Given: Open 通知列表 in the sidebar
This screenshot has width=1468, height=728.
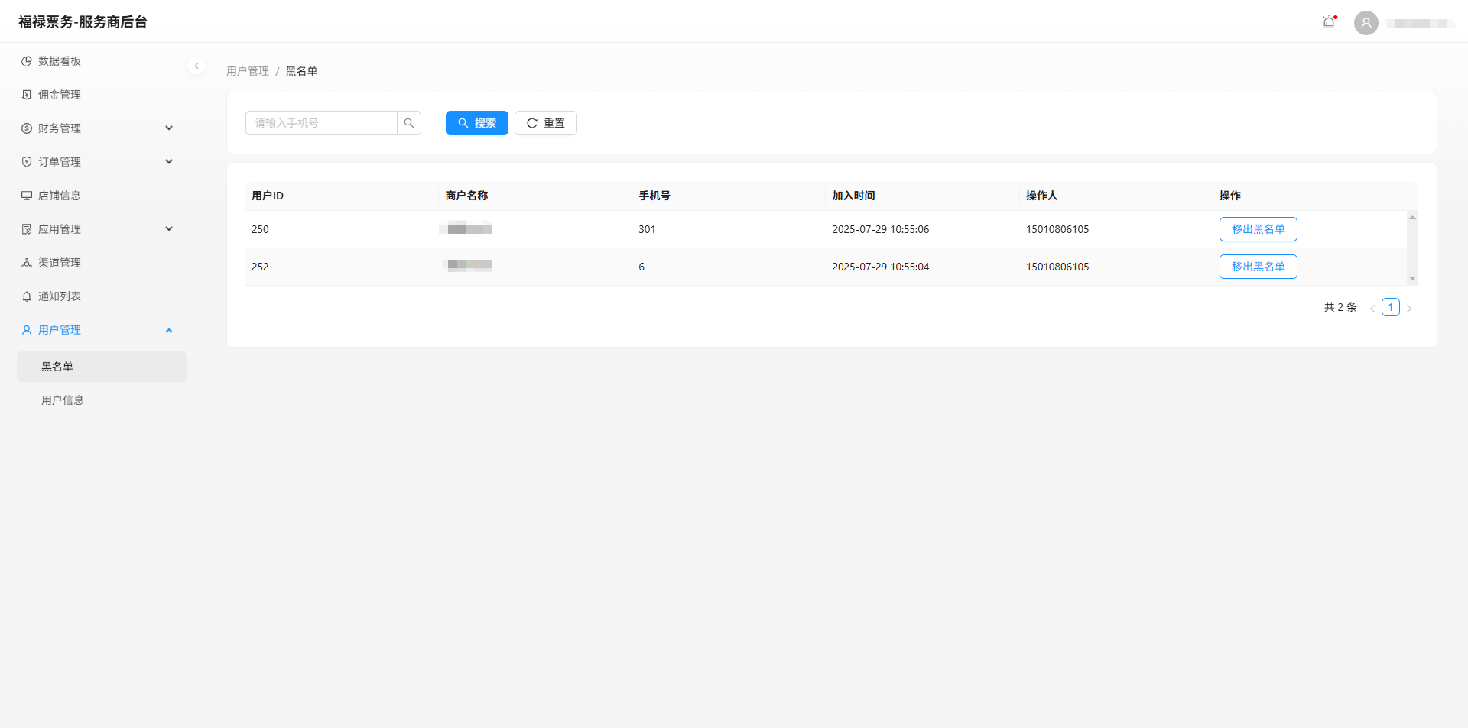Looking at the screenshot, I should click(60, 296).
